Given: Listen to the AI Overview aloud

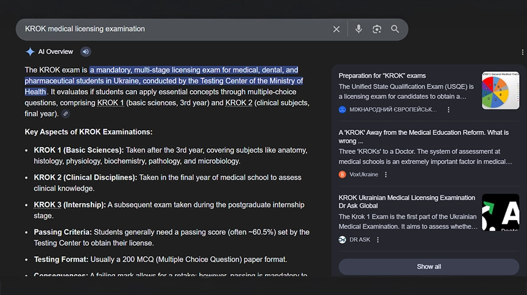Looking at the screenshot, I should [85, 52].
